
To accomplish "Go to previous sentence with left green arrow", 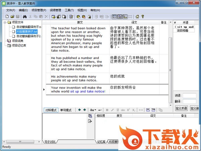I will click(79, 110).
